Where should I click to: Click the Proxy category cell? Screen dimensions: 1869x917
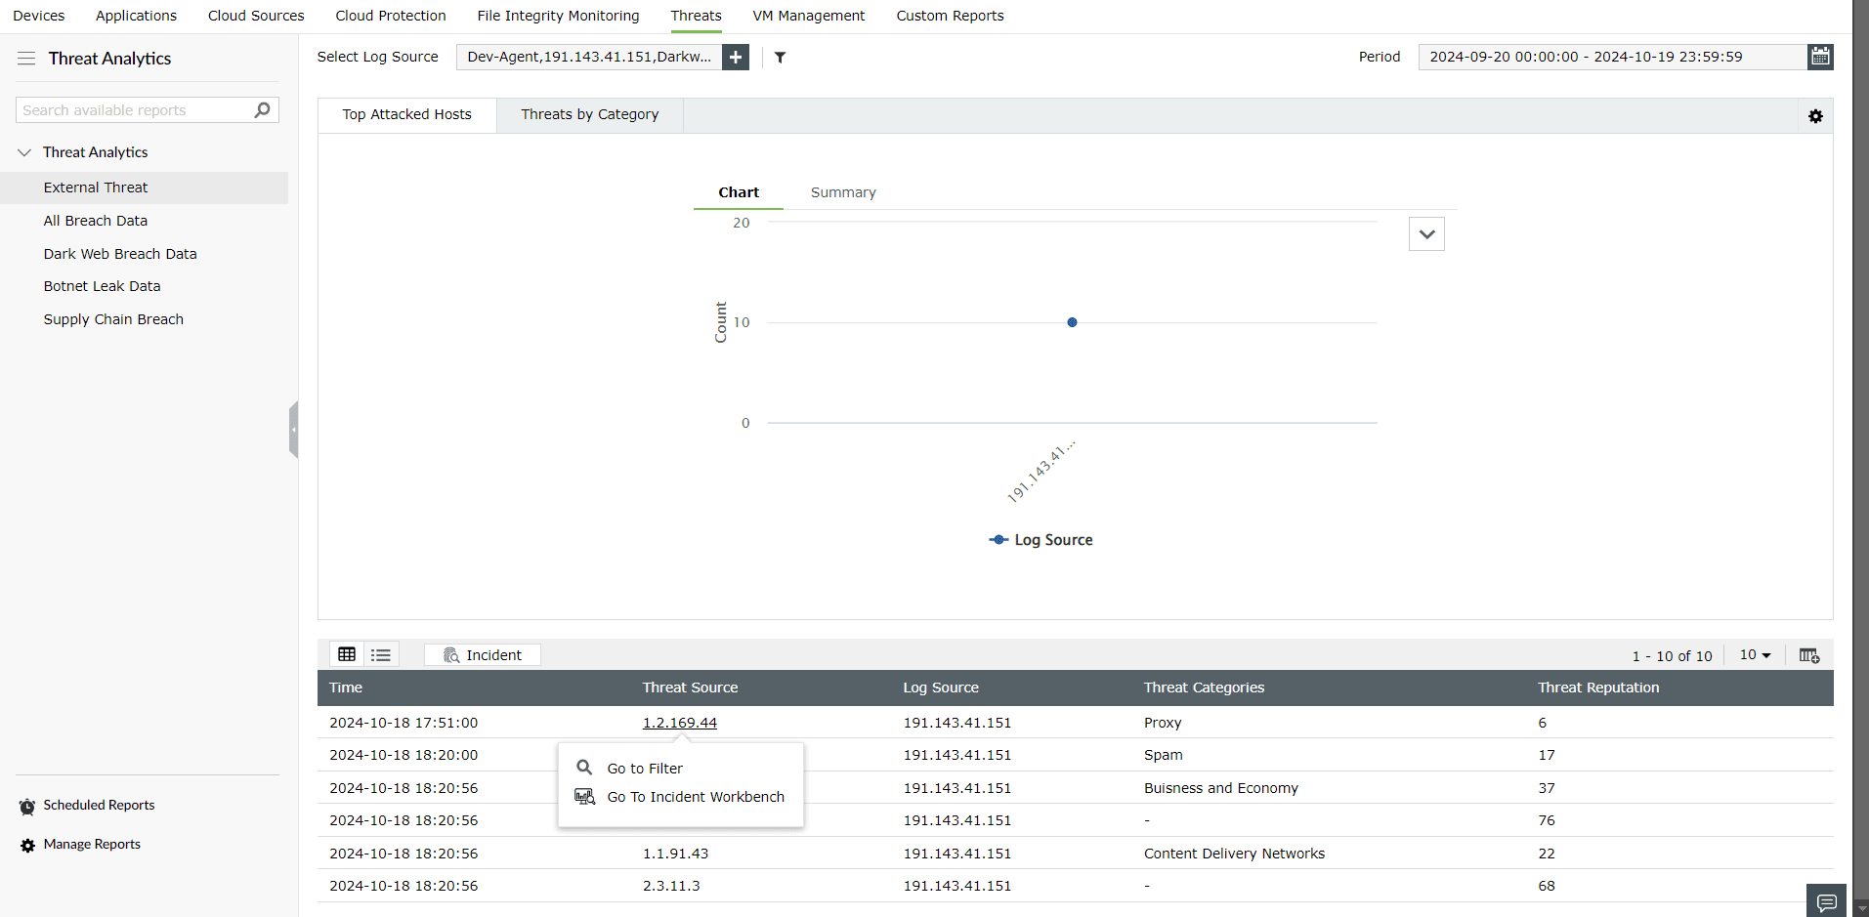(x=1163, y=723)
